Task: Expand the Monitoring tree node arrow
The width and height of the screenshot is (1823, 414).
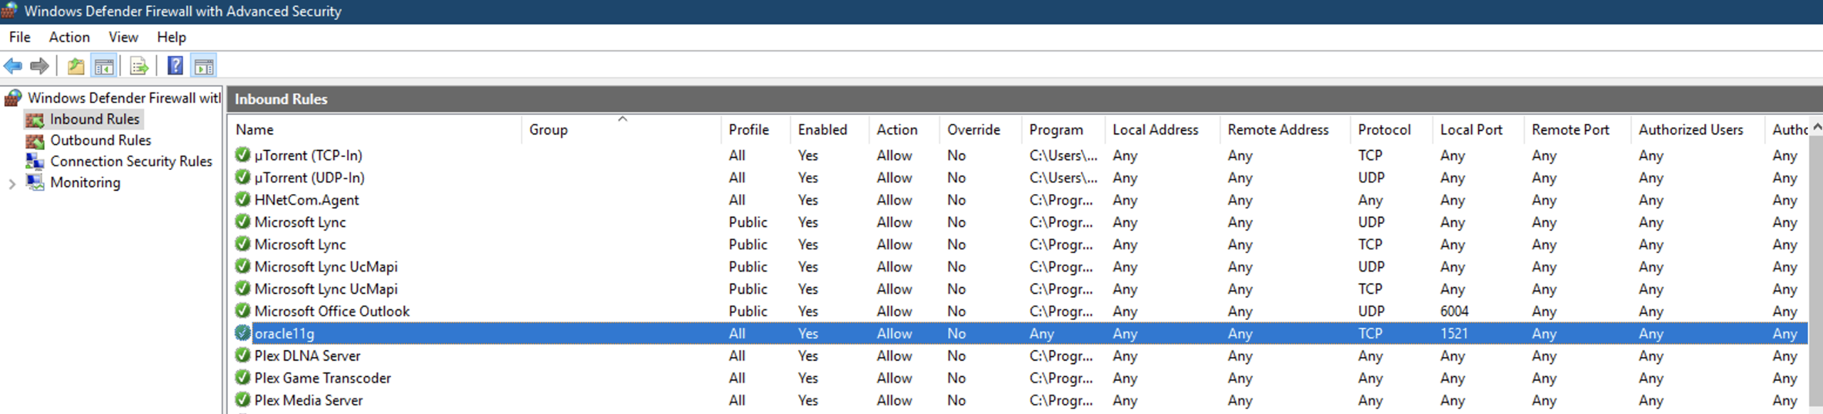Action: pos(12,184)
